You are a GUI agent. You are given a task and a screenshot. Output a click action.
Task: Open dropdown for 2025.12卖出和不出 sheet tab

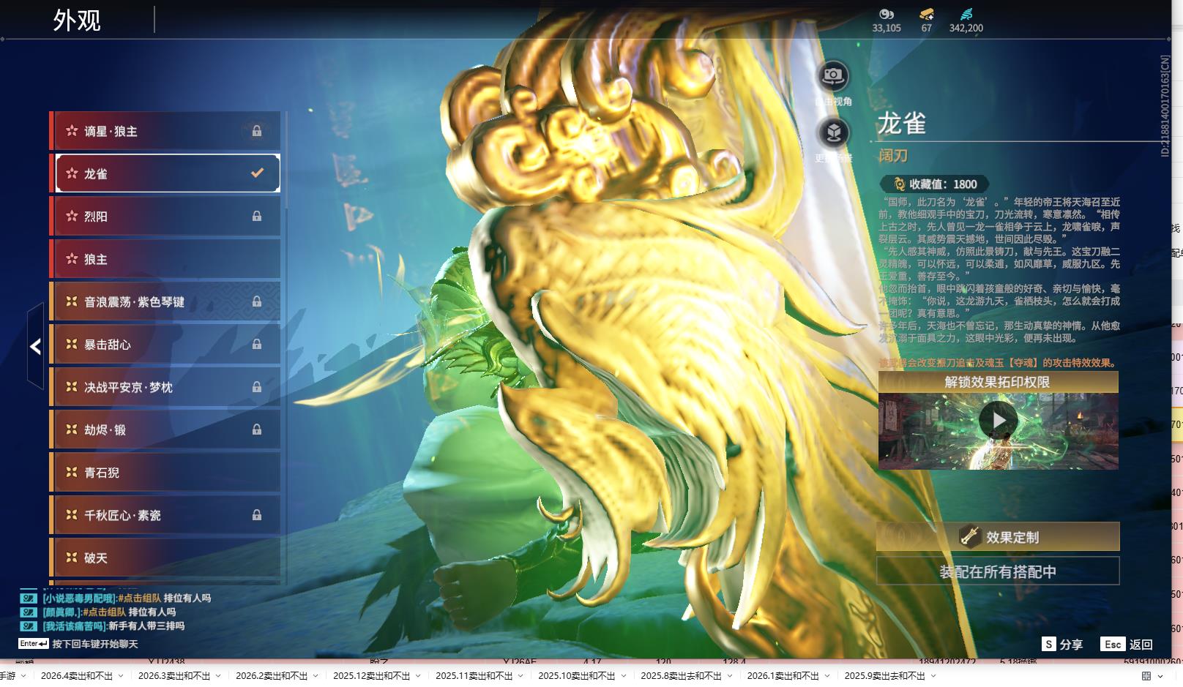[x=418, y=676]
